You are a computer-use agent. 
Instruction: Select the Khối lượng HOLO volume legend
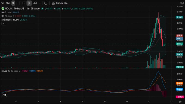click(x=10, y=20)
